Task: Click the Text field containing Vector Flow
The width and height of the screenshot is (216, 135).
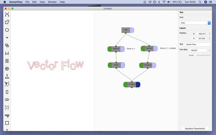Action: (x=197, y=44)
